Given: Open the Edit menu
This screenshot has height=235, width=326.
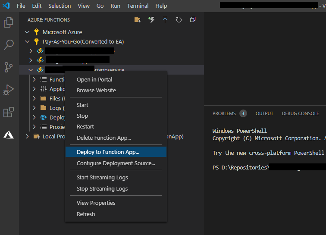Looking at the screenshot, I should pos(37,6).
